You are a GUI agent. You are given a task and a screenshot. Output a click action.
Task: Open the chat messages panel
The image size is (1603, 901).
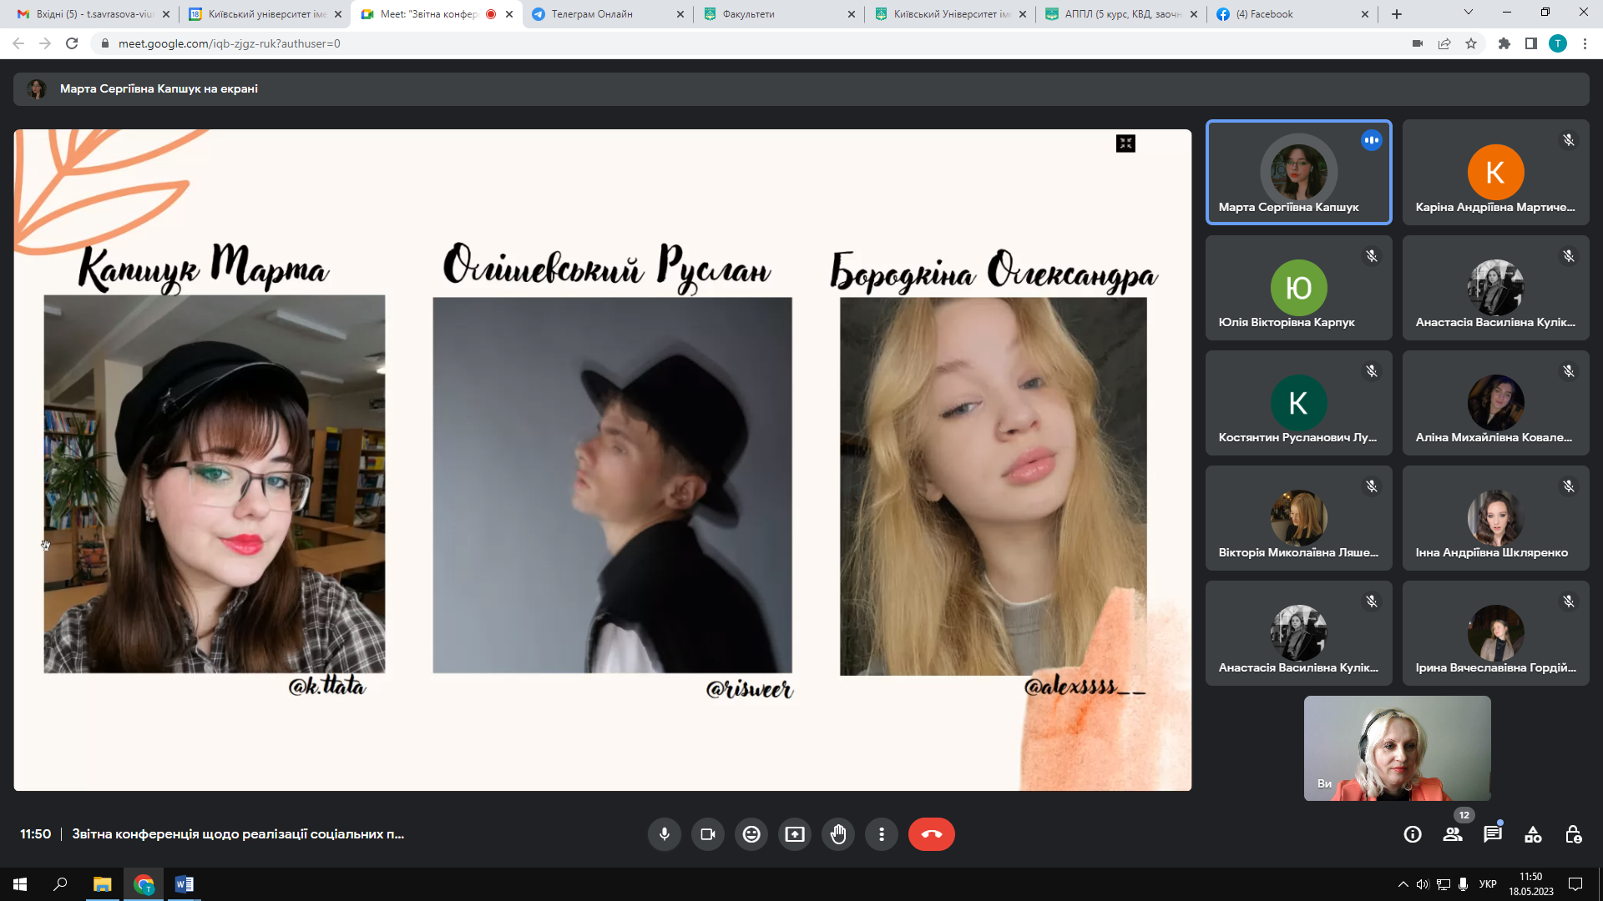pos(1493,834)
